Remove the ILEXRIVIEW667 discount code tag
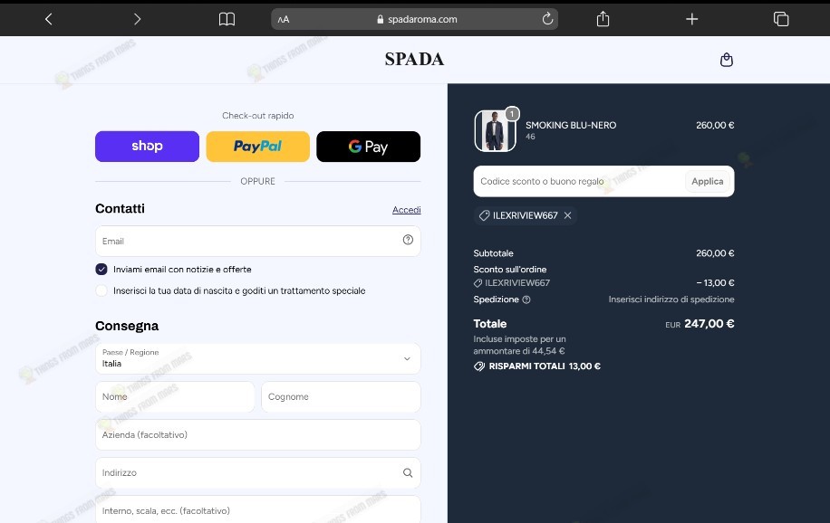This screenshot has height=523, width=830. (567, 215)
